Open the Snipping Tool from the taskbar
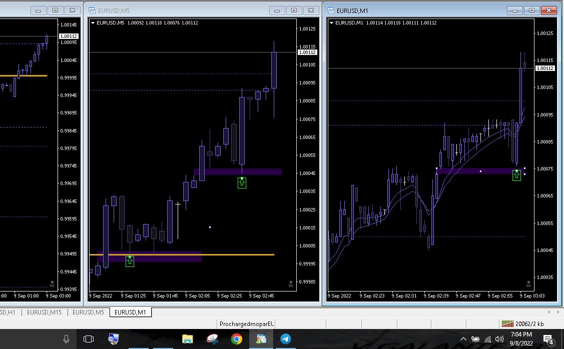This screenshot has width=564, height=349. click(x=212, y=339)
